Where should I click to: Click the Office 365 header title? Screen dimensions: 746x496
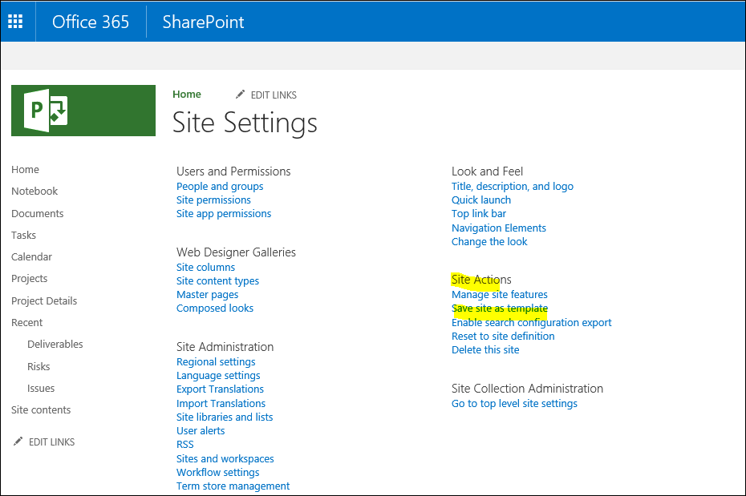point(91,22)
